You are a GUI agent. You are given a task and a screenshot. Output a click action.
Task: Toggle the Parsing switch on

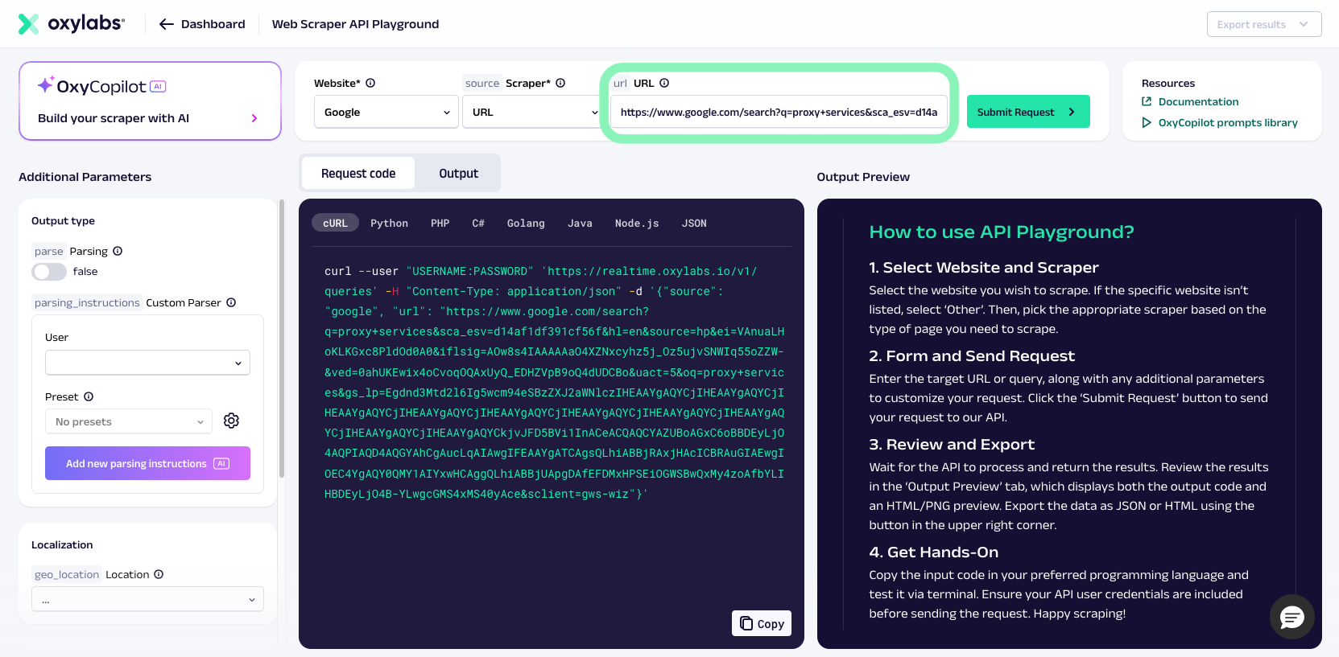[49, 272]
